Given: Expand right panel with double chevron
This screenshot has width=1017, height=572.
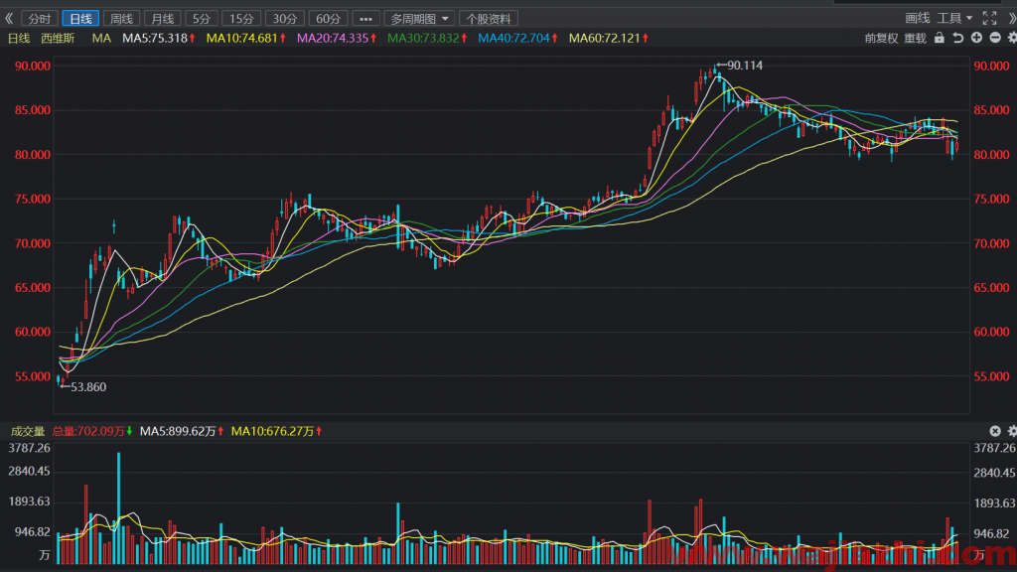Looking at the screenshot, I should click(1011, 18).
